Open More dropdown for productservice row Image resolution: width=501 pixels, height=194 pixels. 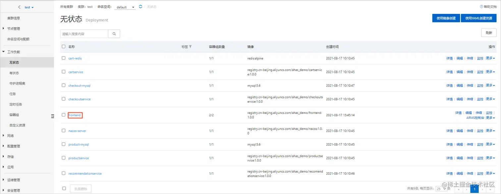pos(490,158)
